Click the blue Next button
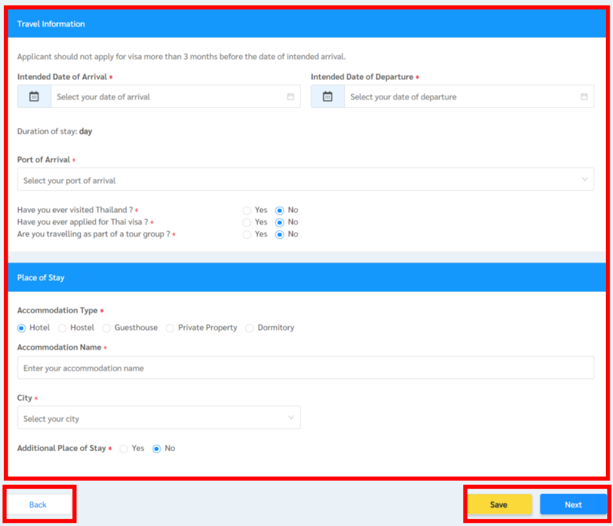Screen dimensions: 613x526 click(x=573, y=505)
